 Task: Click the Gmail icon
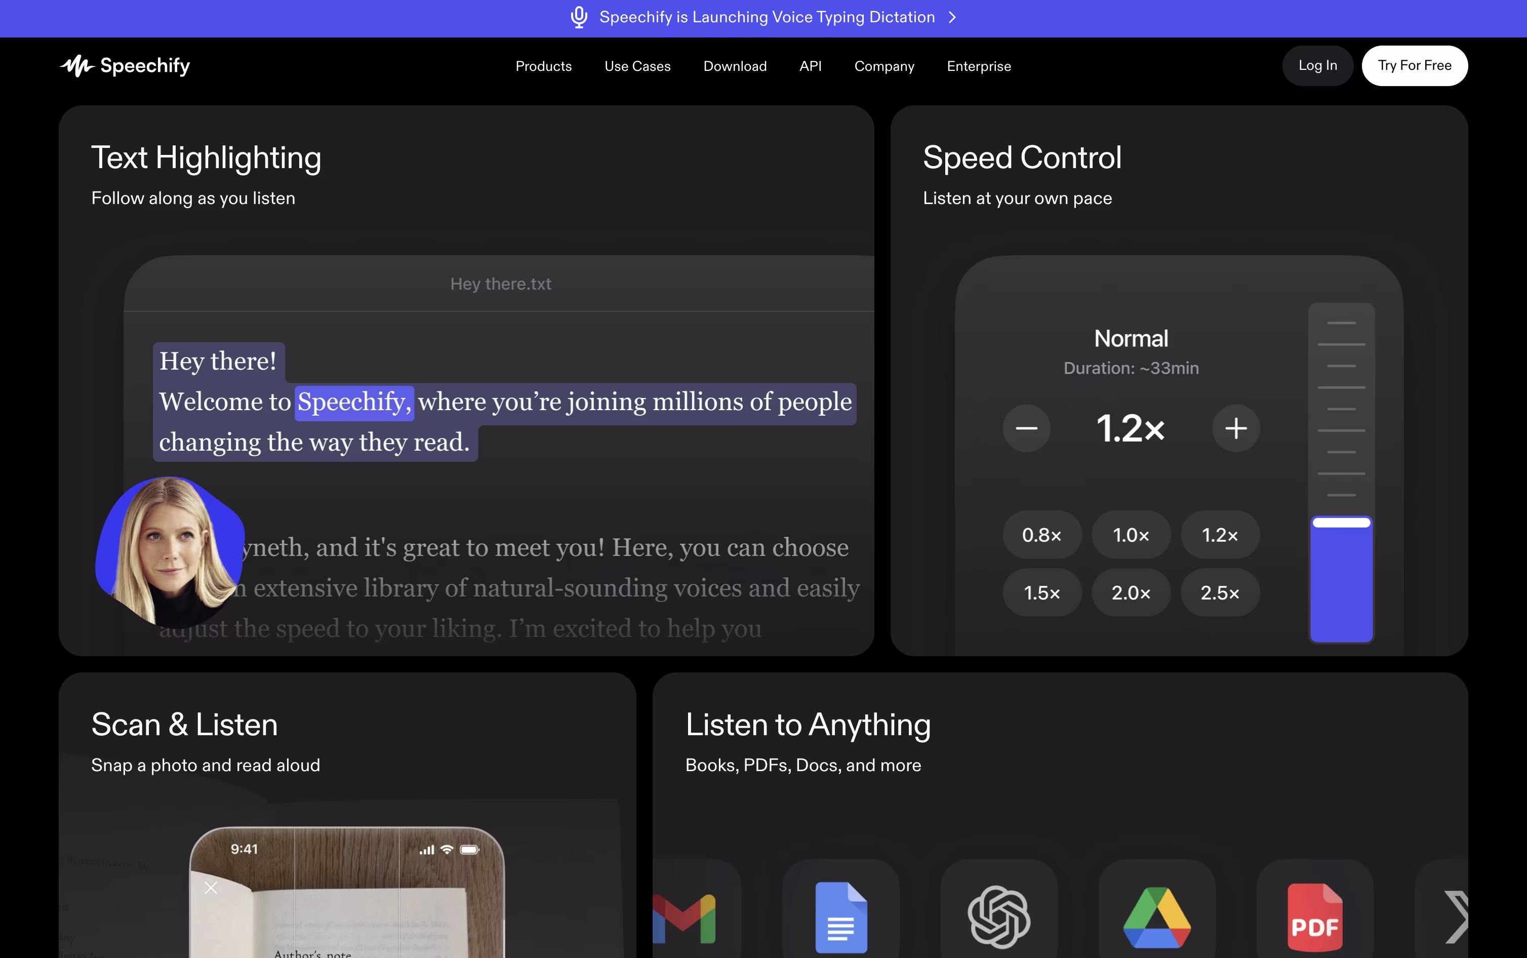tap(684, 917)
